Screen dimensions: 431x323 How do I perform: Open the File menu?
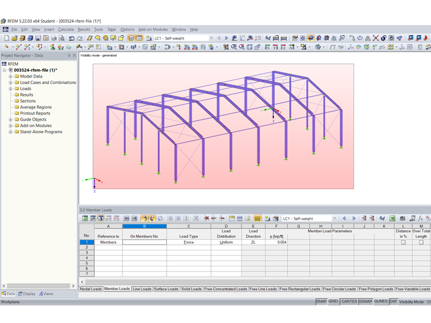click(14, 29)
